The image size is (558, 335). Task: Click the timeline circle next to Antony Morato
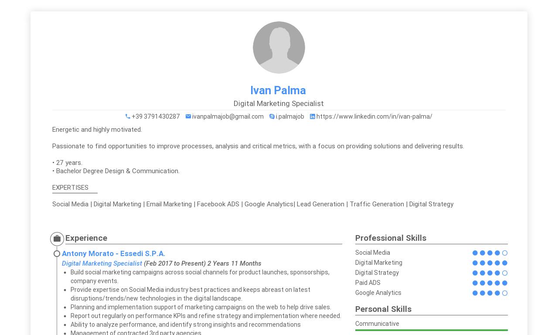[x=57, y=253]
